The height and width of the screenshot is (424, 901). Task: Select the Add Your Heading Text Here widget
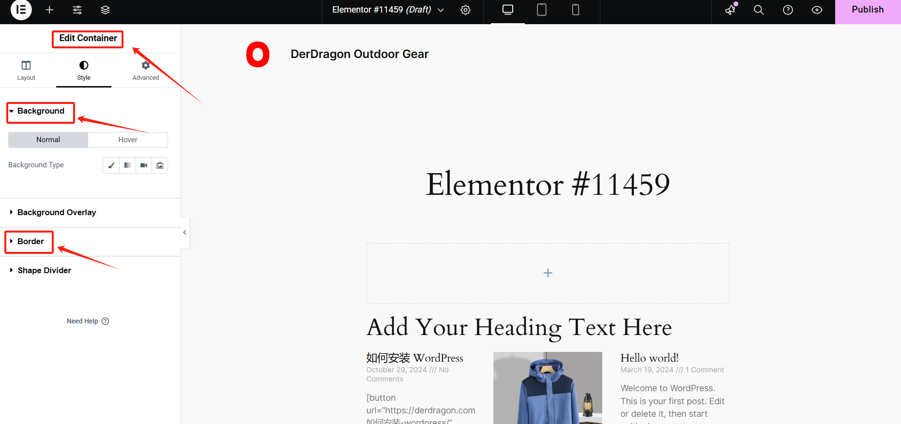point(519,327)
